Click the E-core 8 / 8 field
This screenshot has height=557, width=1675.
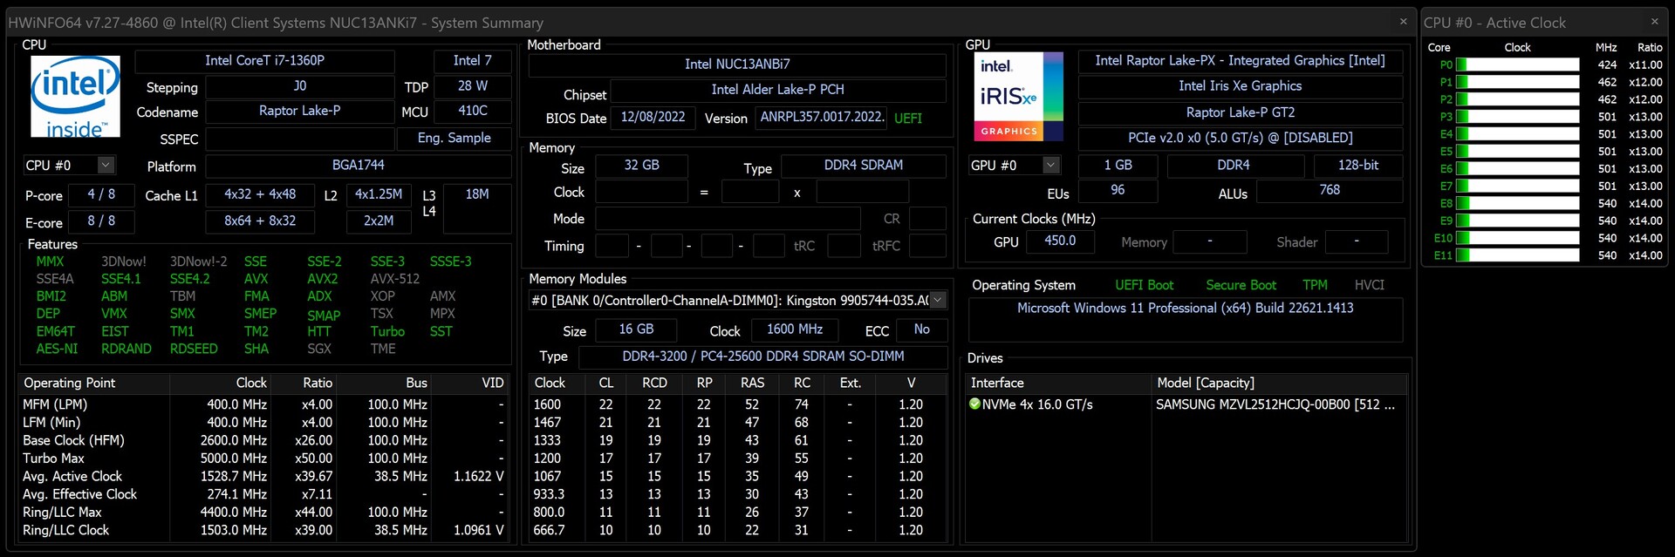pyautogui.click(x=101, y=221)
